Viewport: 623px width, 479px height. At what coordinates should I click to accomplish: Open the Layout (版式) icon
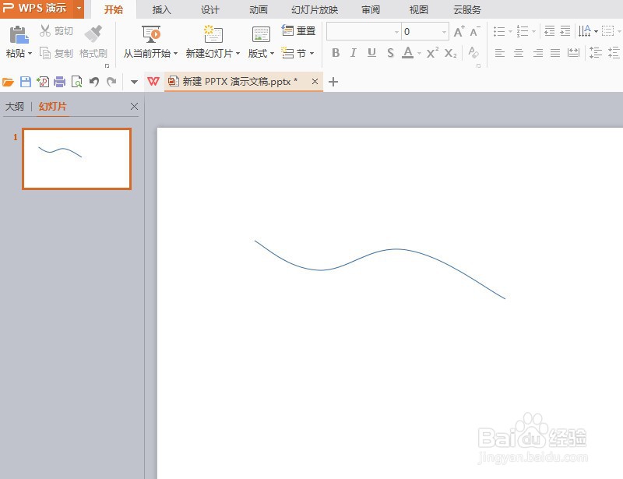coord(261,34)
